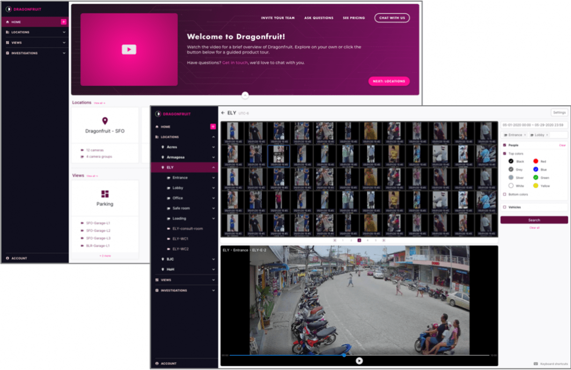Click the Account icon in front window sidebar
Image resolution: width=571 pixels, height=370 pixels.
tap(157, 363)
